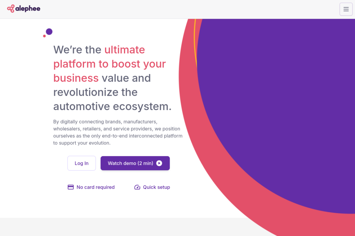Click the alephee logo symbol

click(x=11, y=9)
